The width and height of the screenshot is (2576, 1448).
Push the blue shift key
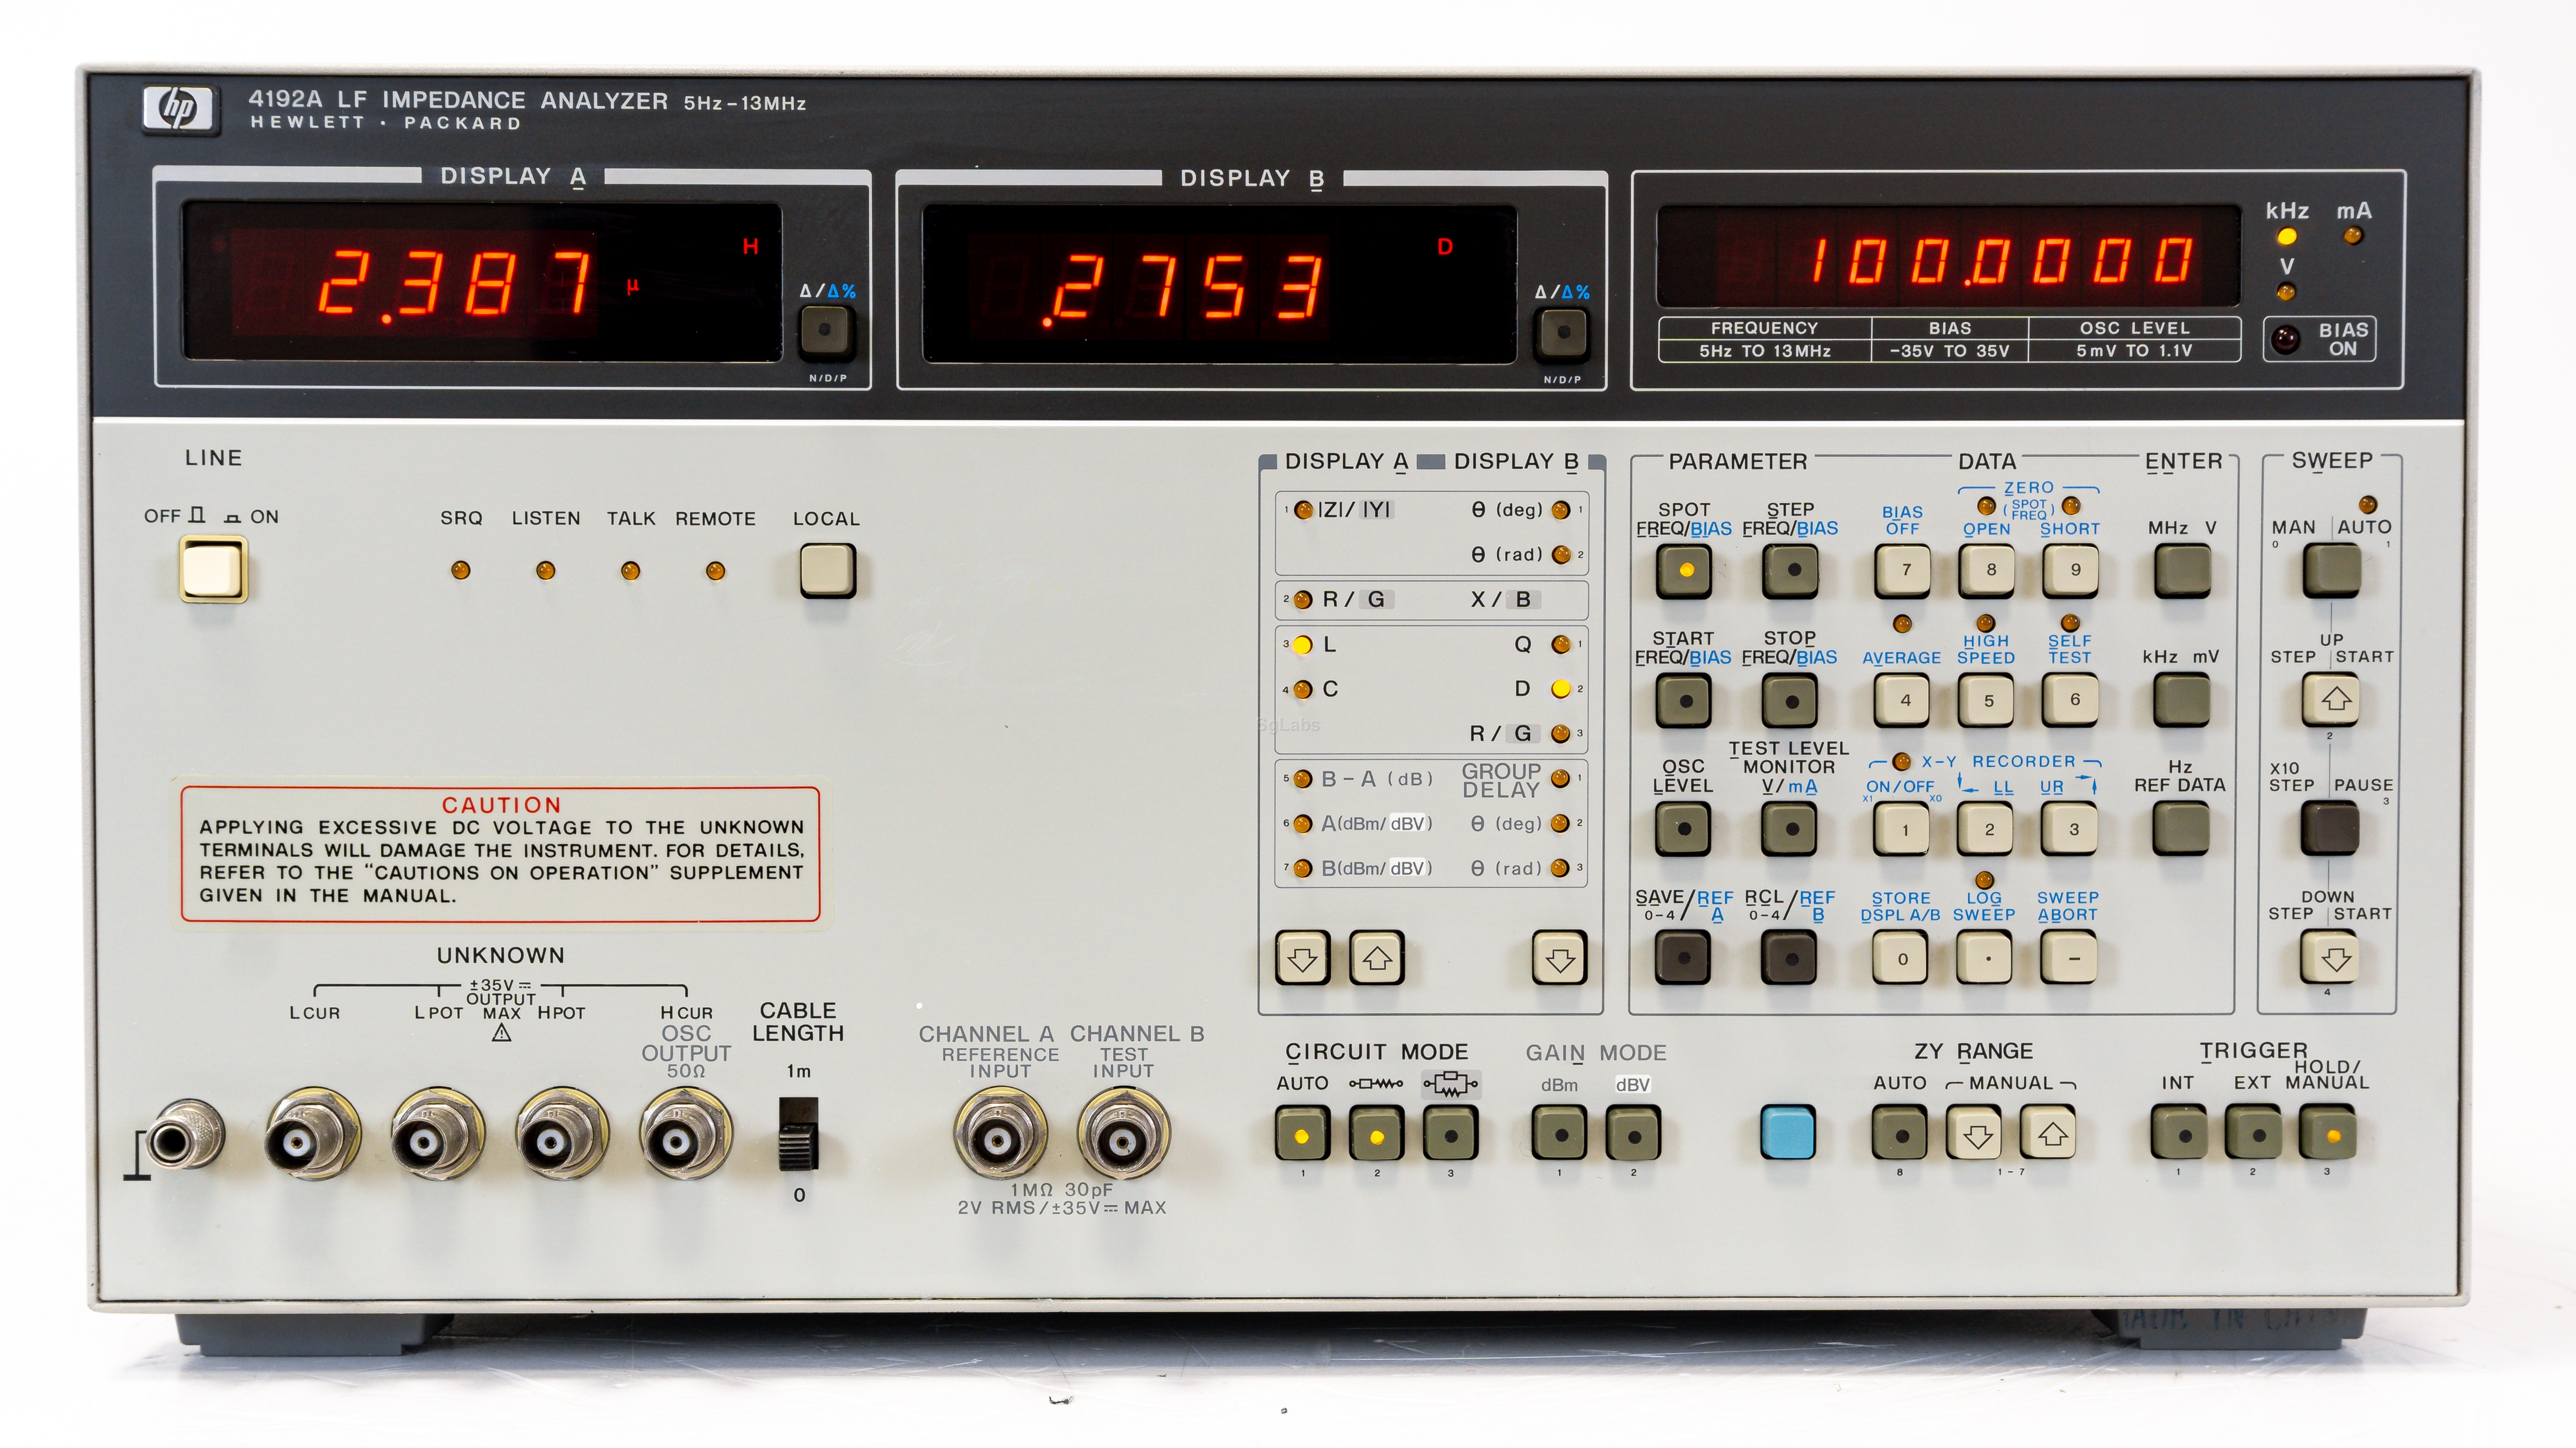coord(1788,1133)
